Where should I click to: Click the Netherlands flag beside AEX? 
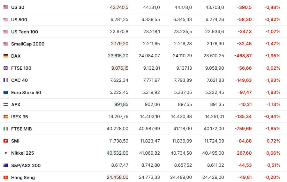pyautogui.click(x=6, y=104)
